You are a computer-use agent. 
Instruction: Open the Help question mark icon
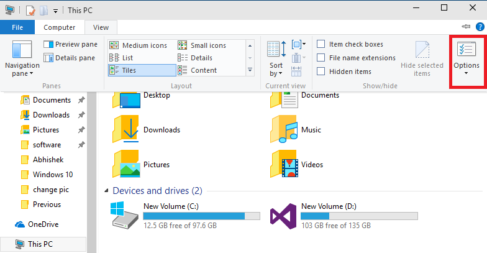[480, 27]
